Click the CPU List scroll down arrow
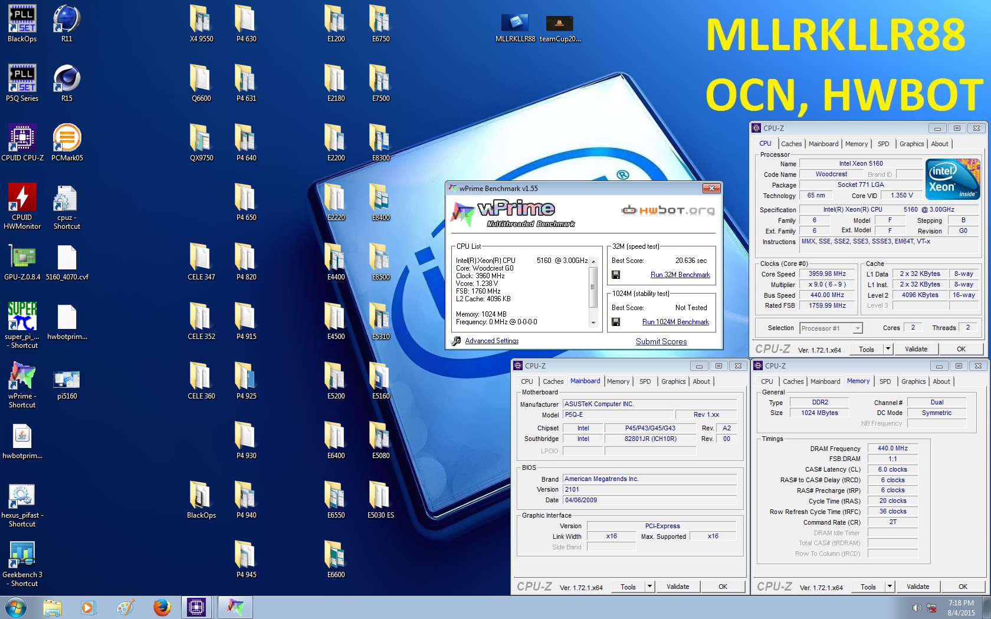 coord(593,322)
